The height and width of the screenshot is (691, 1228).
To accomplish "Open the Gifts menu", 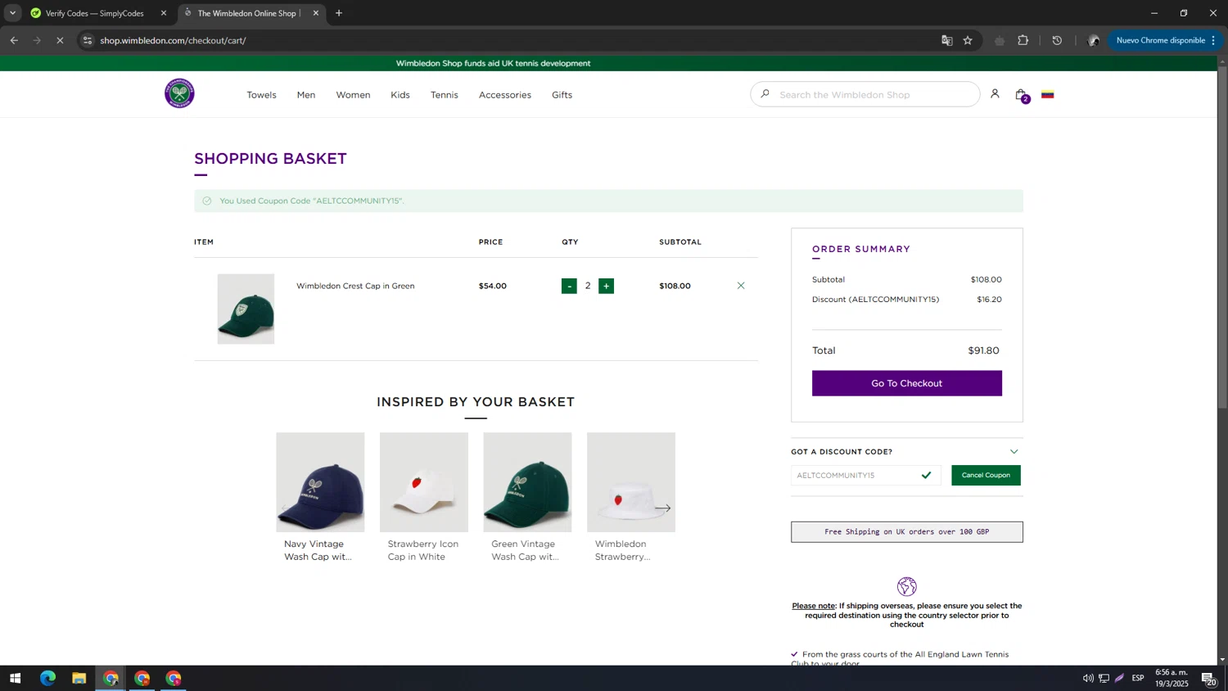I will pyautogui.click(x=562, y=95).
